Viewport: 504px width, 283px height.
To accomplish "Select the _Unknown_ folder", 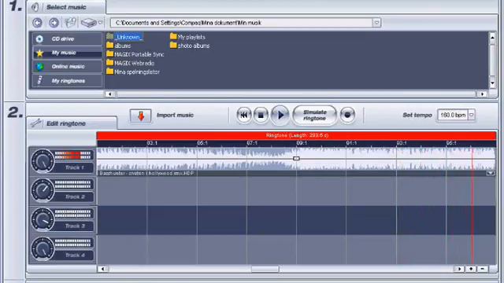I will [124, 37].
